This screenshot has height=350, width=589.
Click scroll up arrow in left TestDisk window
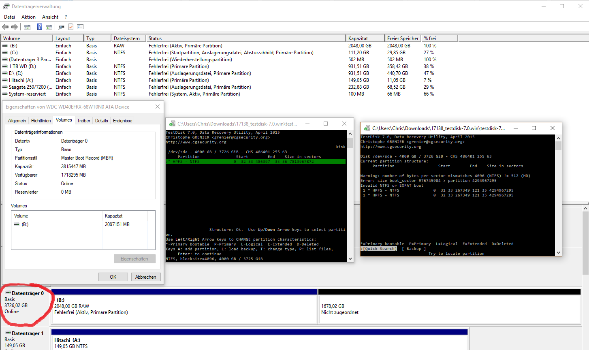(x=350, y=133)
